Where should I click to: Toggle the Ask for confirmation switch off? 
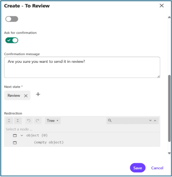pyautogui.click(x=12, y=40)
